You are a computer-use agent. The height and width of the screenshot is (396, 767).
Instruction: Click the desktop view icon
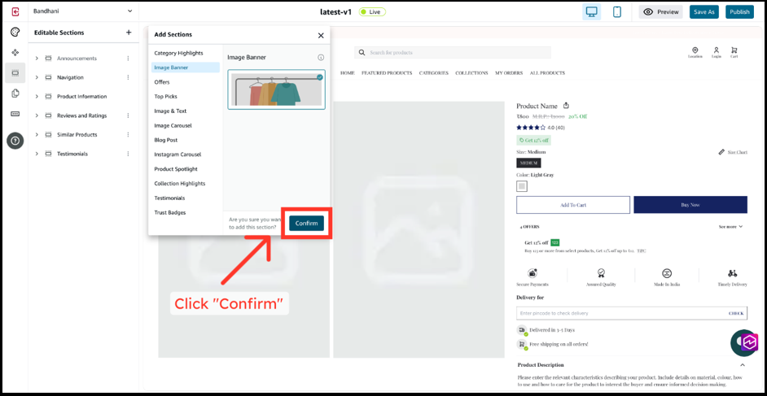pos(592,12)
